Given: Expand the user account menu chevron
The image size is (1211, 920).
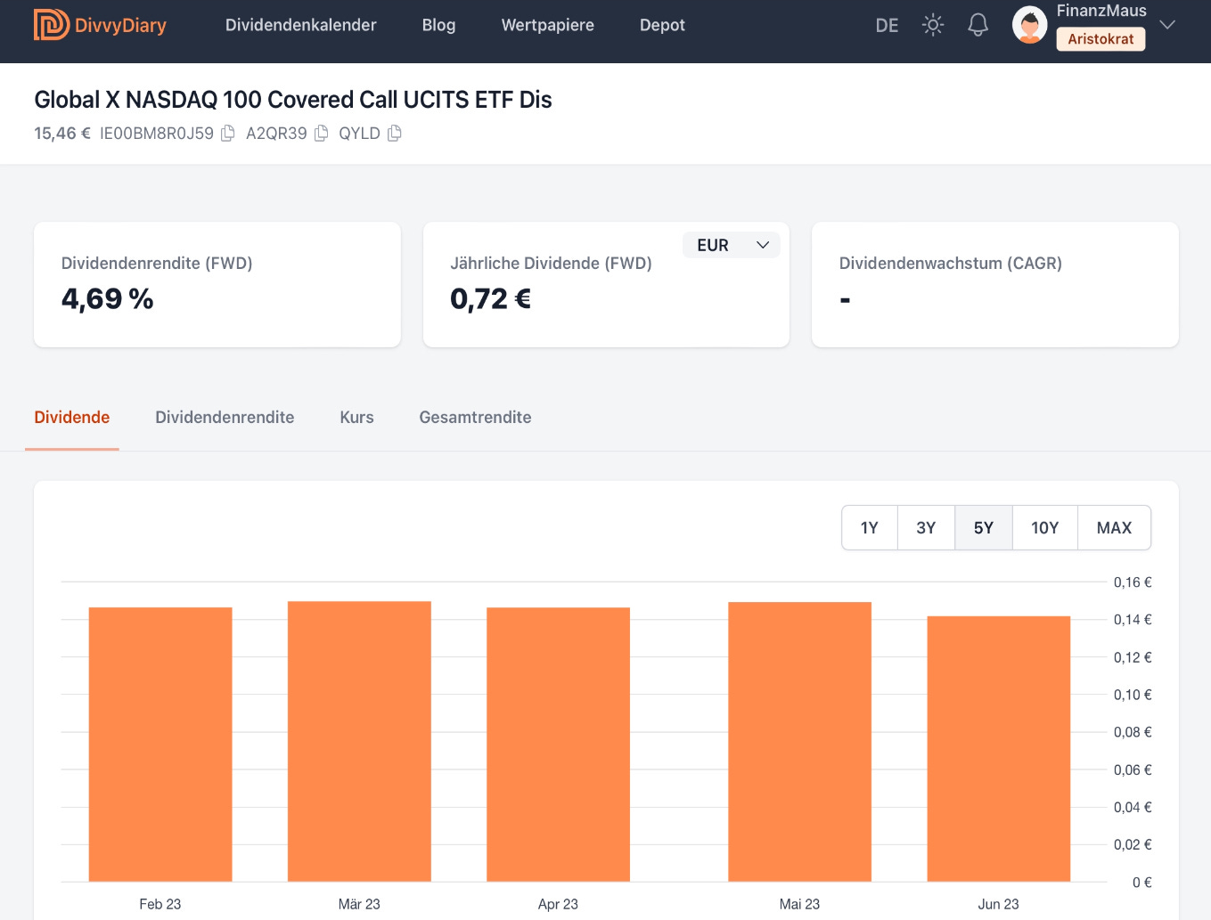Looking at the screenshot, I should tap(1167, 25).
